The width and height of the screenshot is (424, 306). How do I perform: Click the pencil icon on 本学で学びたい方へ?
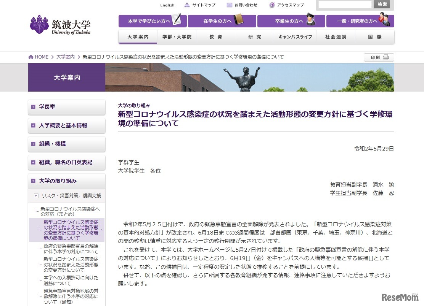[x=176, y=19]
